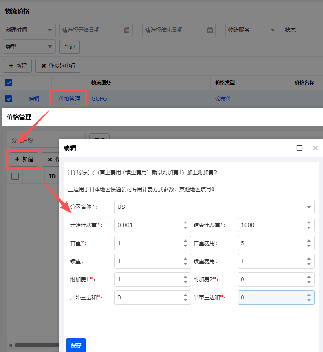Uncheck the GOFO row checkbox
323x352 pixels.
point(8,99)
